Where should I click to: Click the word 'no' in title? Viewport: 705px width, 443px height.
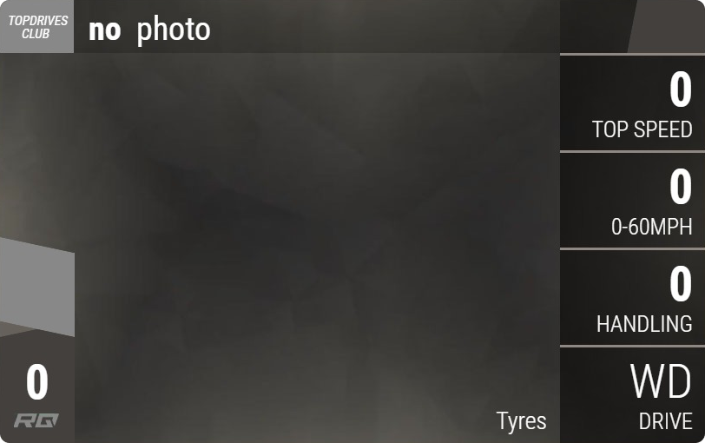click(x=105, y=31)
